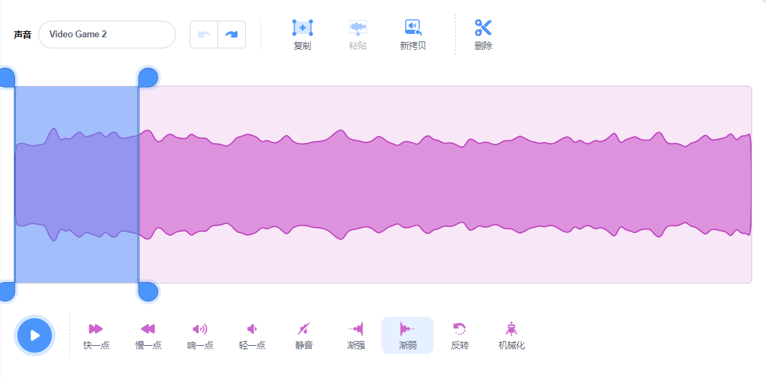
Task: Apply the 渐弱 fade out effect
Action: click(407, 329)
